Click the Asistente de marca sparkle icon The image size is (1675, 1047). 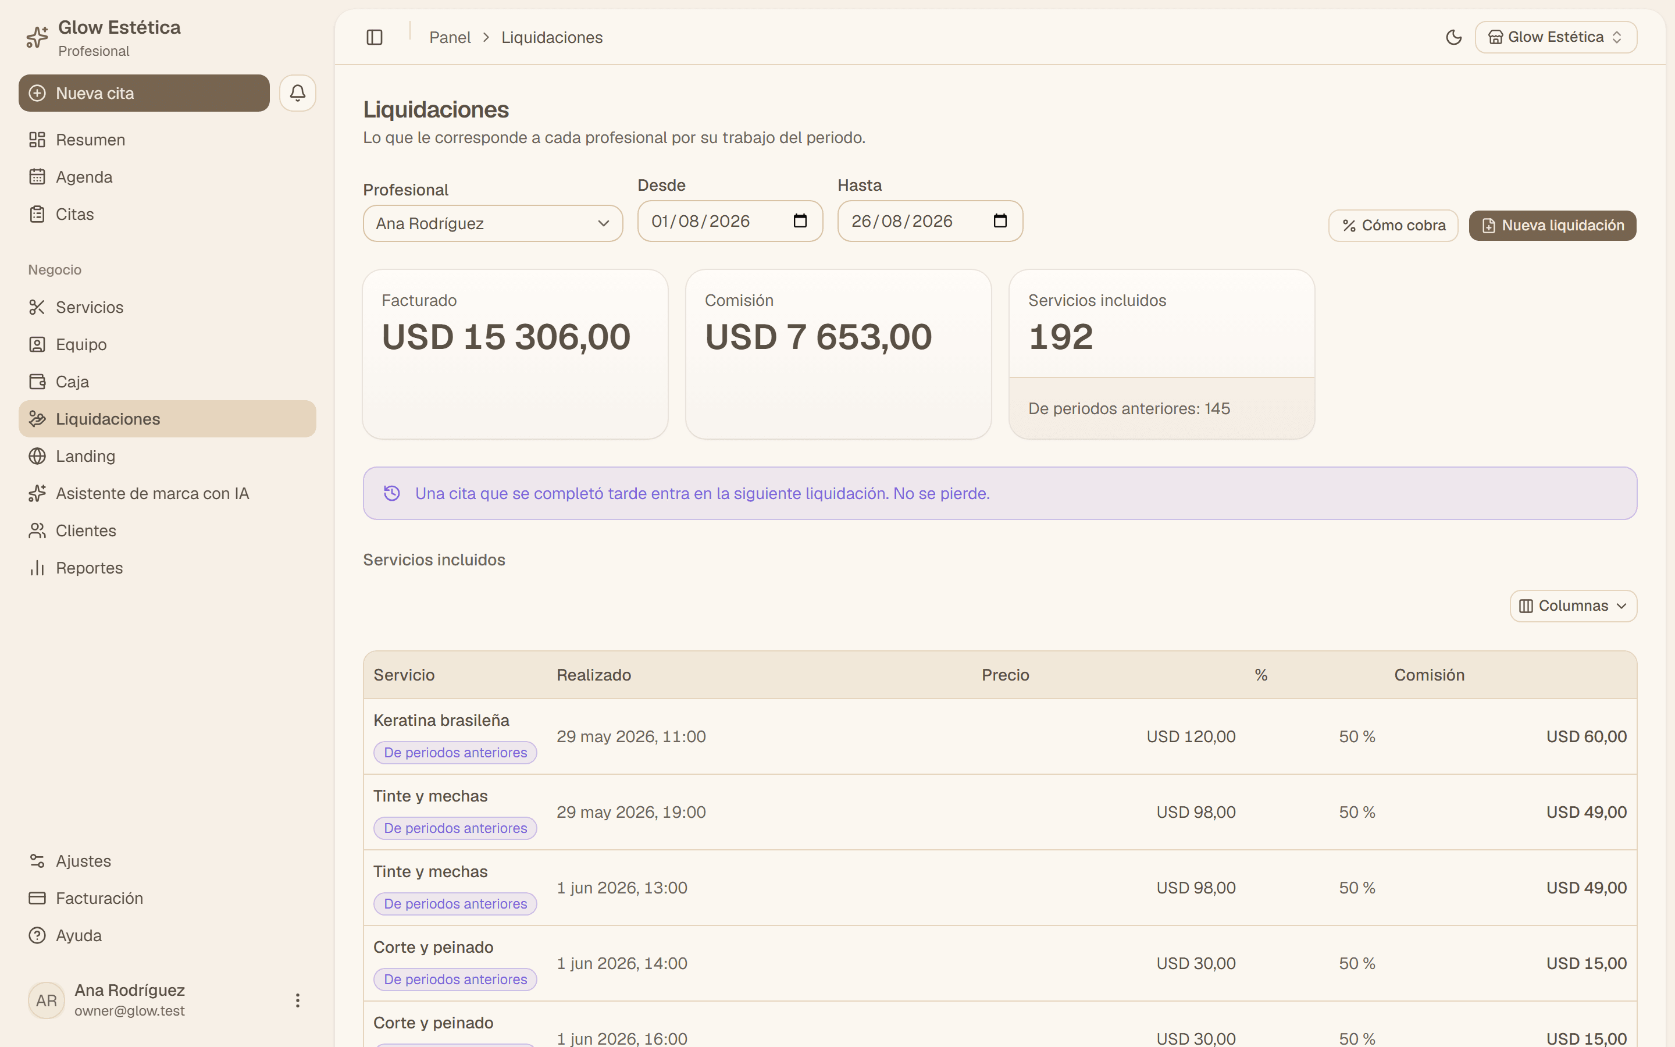37,494
